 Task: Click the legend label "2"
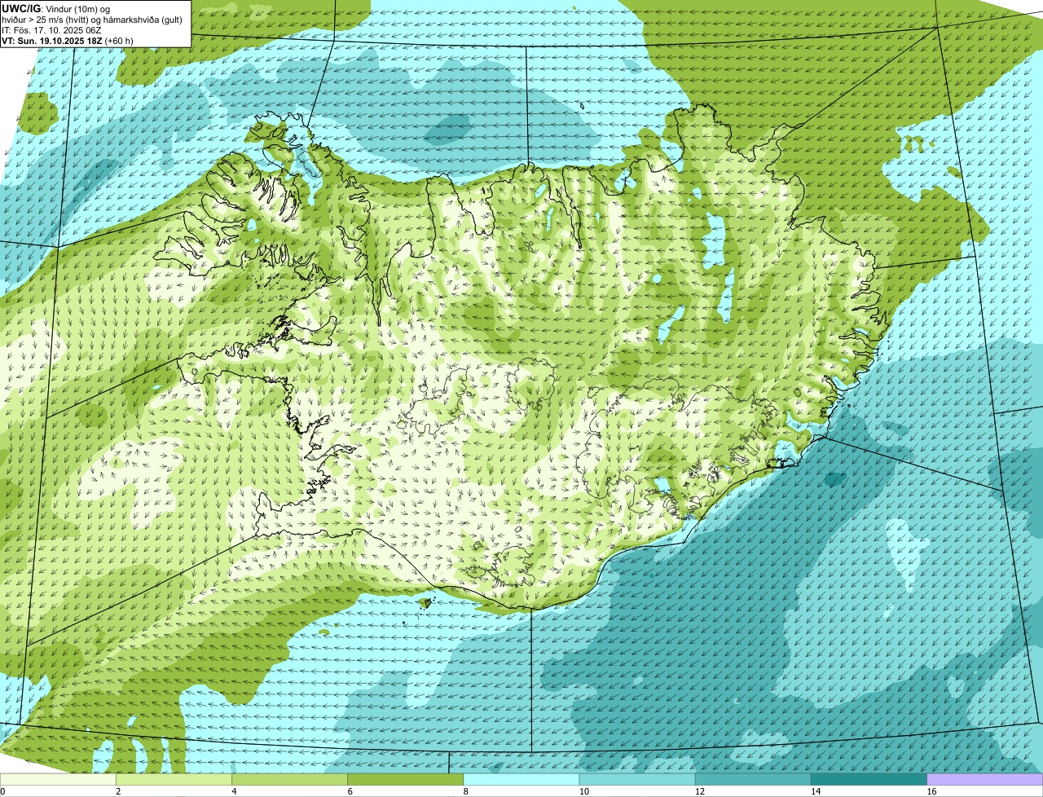pyautogui.click(x=118, y=791)
